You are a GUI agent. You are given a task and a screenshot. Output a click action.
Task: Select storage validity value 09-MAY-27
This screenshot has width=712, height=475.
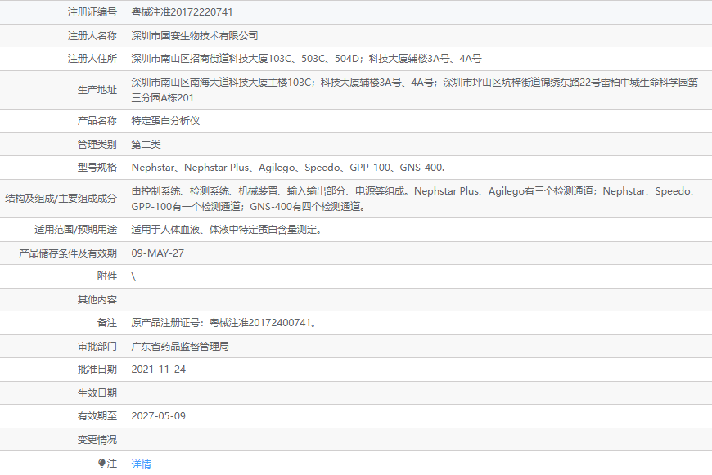[157, 253]
